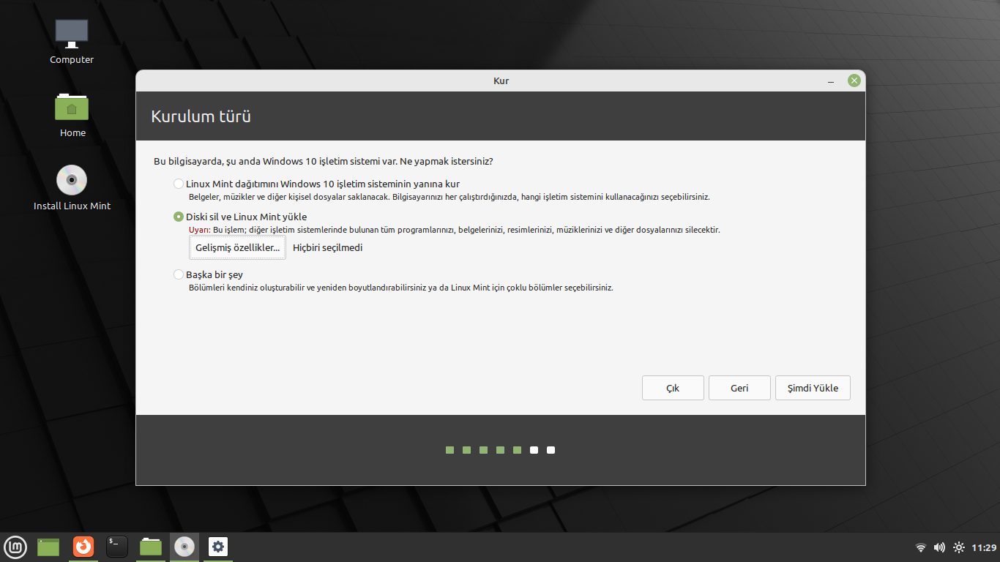The height and width of the screenshot is (562, 1000).
Task: Close the Kur installer window
Action: [854, 80]
